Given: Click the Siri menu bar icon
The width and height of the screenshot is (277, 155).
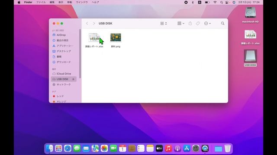Looking at the screenshot, I should tap(234, 2).
